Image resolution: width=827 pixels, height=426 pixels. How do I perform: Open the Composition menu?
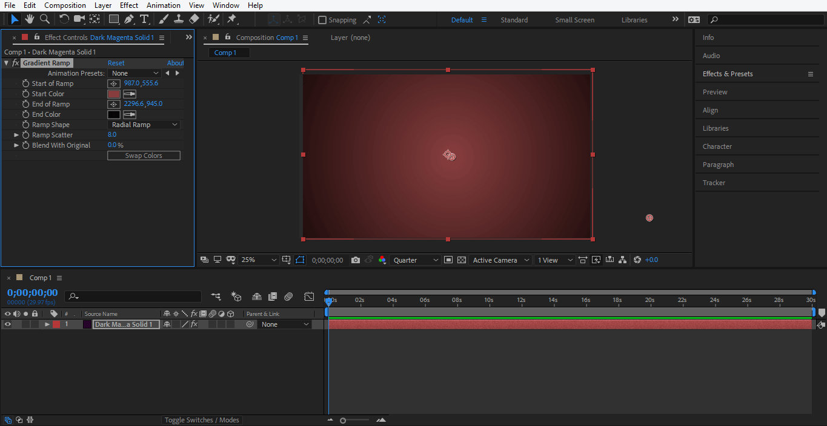[x=65, y=5]
